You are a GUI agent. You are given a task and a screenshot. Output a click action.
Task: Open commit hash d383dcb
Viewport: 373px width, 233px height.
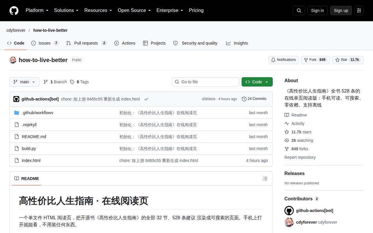[209, 99]
